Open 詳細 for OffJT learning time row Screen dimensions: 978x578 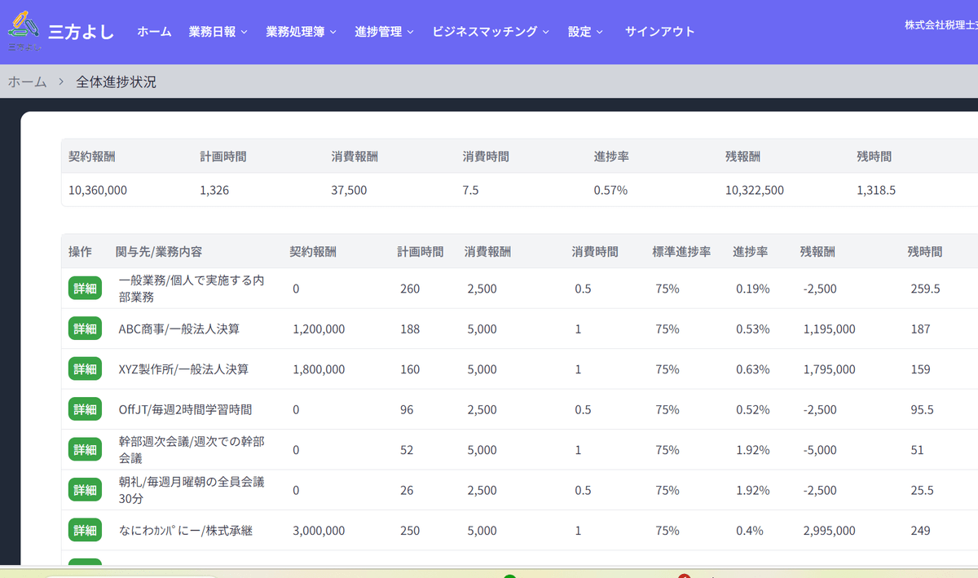point(85,409)
